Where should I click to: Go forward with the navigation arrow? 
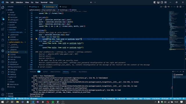[95, 2]
